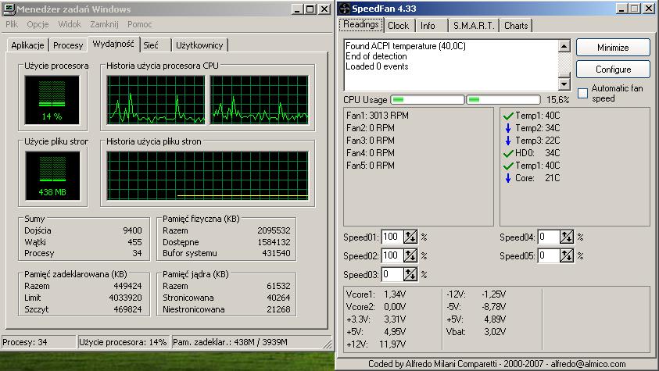659x371 pixels.
Task: Click the +12V: 11,97V voltage reading
Action: pos(376,344)
